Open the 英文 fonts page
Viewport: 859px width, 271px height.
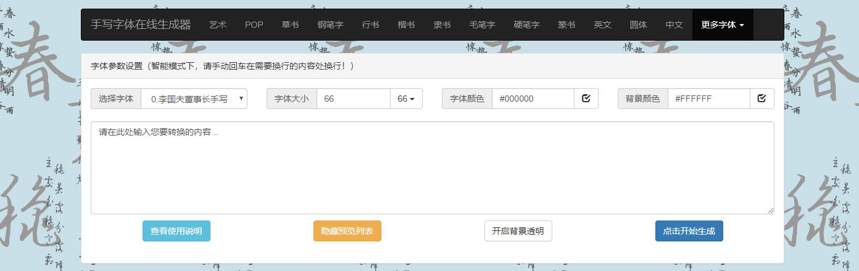click(x=602, y=25)
